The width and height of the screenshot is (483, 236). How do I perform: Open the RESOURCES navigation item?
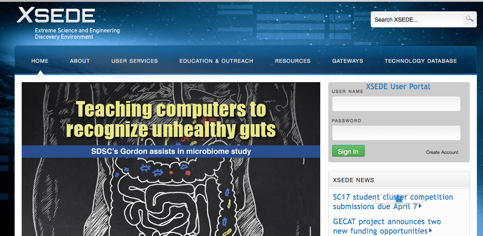[292, 61]
